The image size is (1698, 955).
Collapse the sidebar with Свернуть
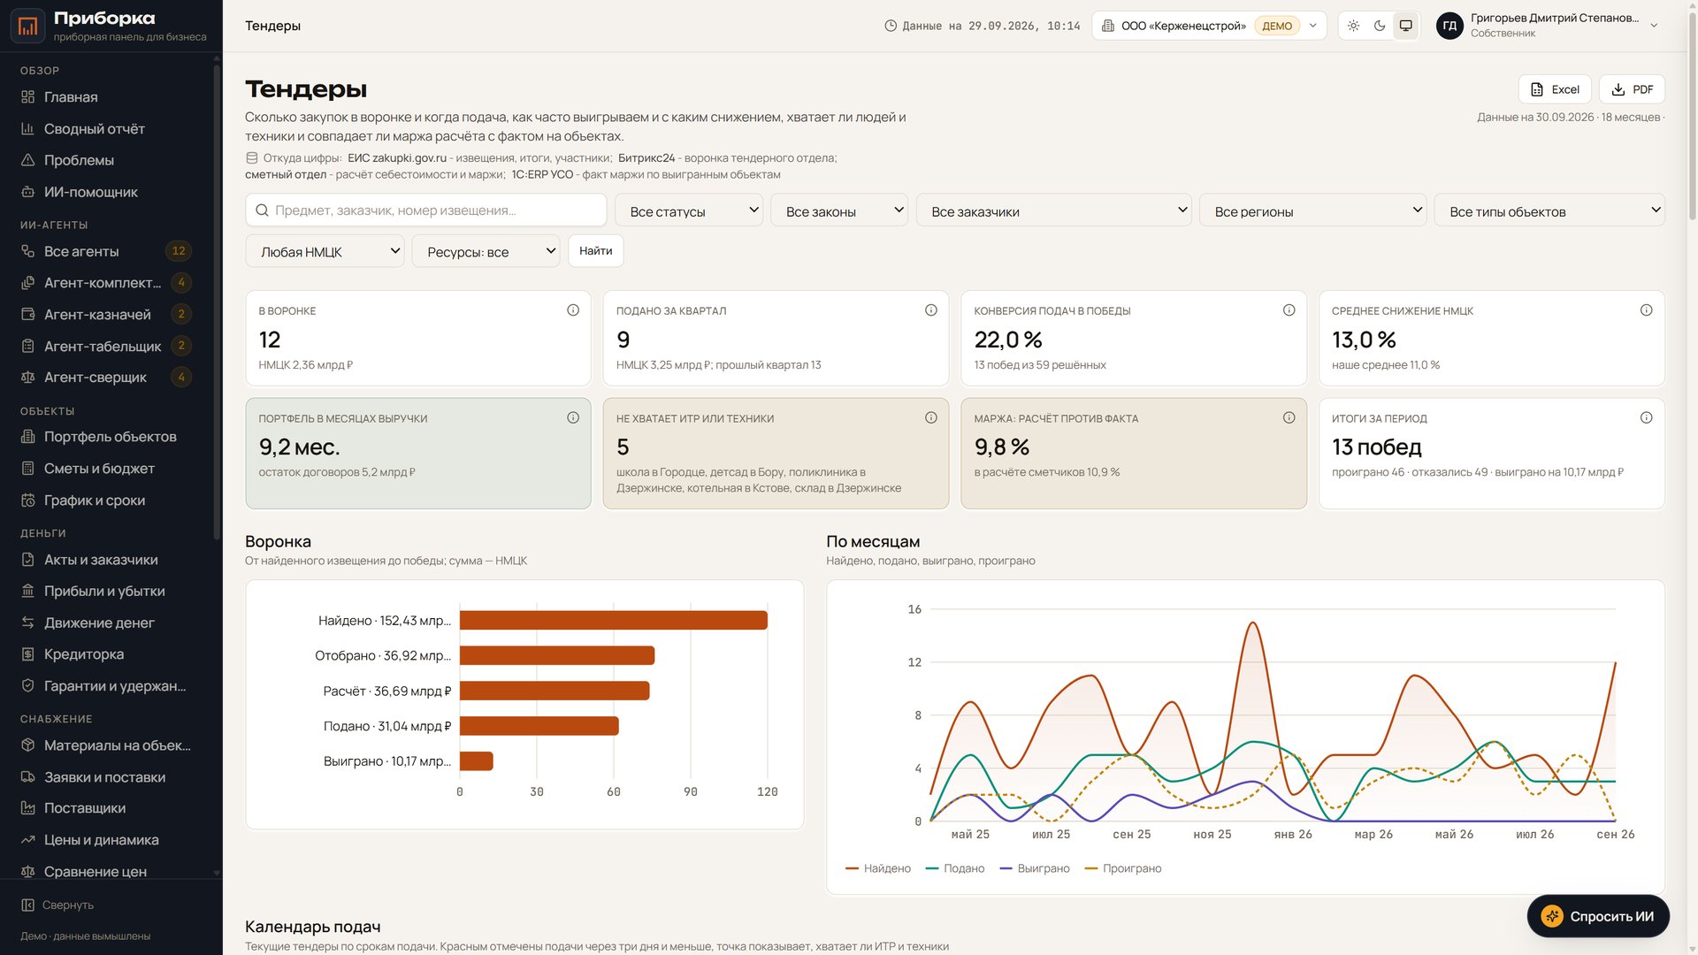click(x=57, y=905)
